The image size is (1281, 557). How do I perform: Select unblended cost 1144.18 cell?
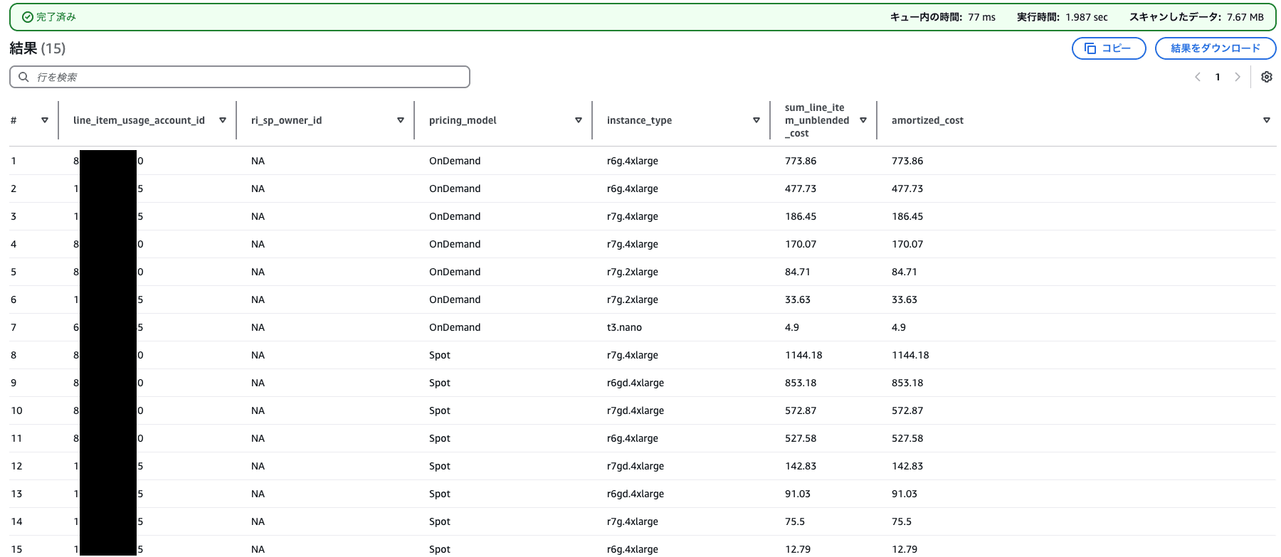803,355
